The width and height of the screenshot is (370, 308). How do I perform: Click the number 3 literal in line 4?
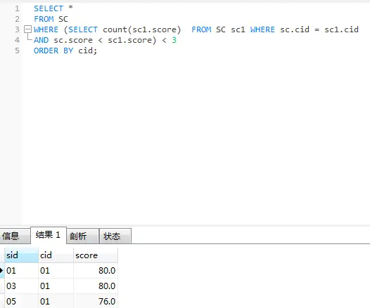(x=174, y=40)
